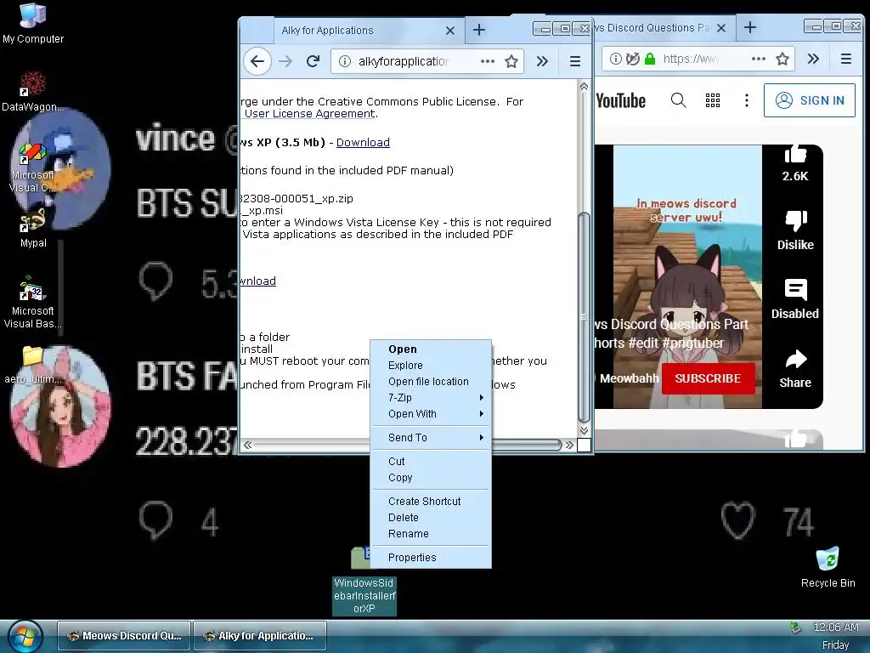The height and width of the screenshot is (653, 870).
Task: Open the Windows Start orb
Action: click(25, 636)
